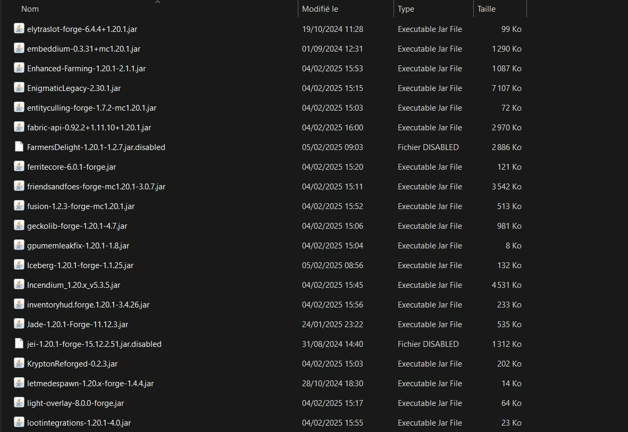
Task: Select the EnigmaticLegacy-2.30.1.jar file name
Action: [x=74, y=88]
